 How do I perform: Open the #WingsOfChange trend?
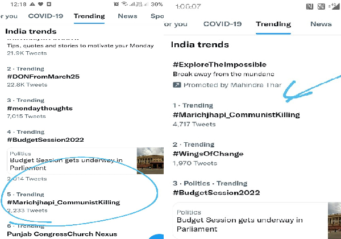pyautogui.click(x=208, y=154)
